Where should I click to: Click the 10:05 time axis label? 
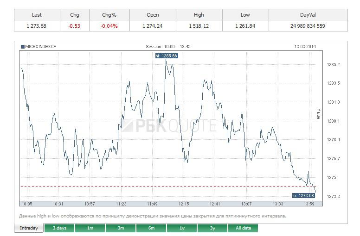(27, 204)
